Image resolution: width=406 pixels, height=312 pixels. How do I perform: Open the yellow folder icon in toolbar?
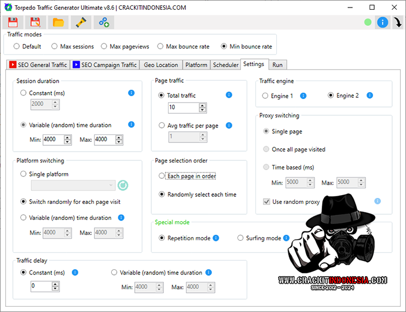(58, 23)
